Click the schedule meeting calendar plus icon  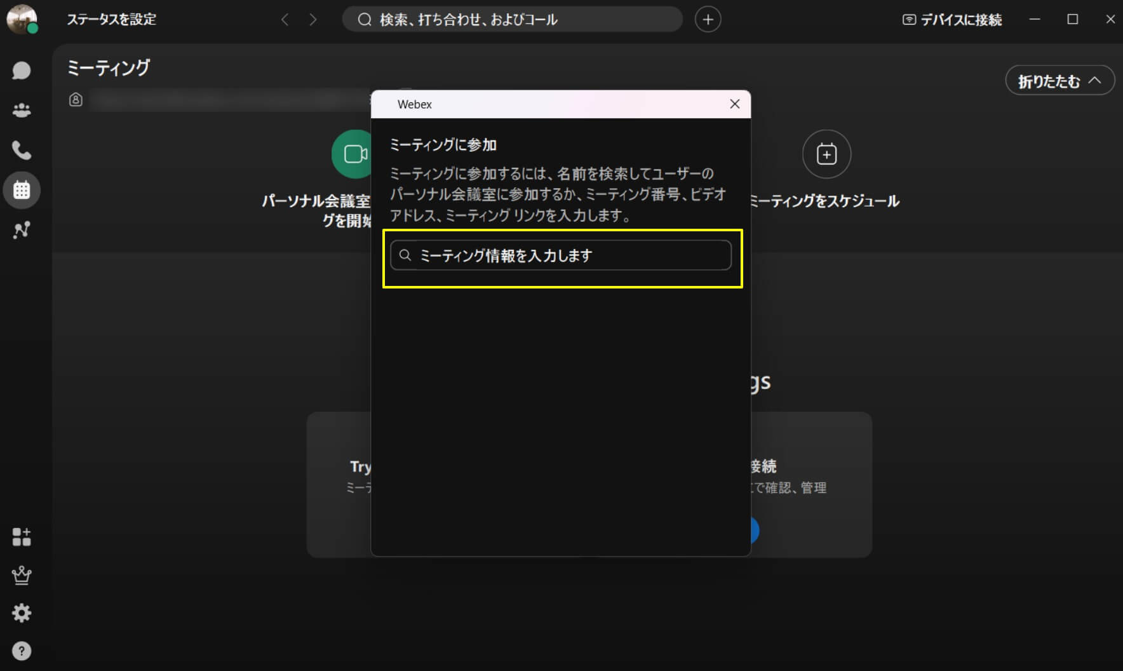point(826,154)
